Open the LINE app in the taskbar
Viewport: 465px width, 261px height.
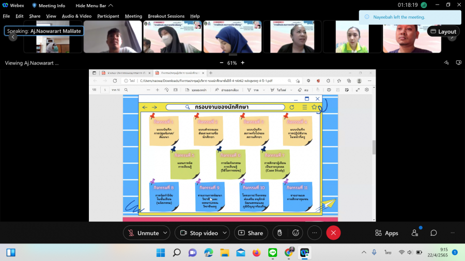273,253
